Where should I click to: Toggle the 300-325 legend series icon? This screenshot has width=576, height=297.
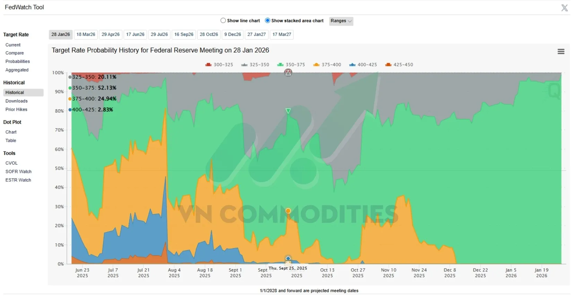point(208,65)
